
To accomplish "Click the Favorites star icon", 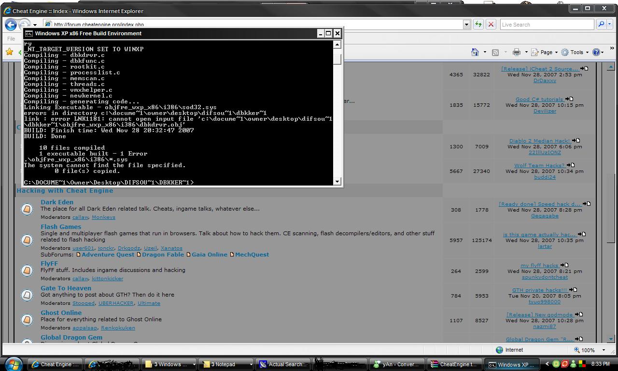I will (x=9, y=52).
